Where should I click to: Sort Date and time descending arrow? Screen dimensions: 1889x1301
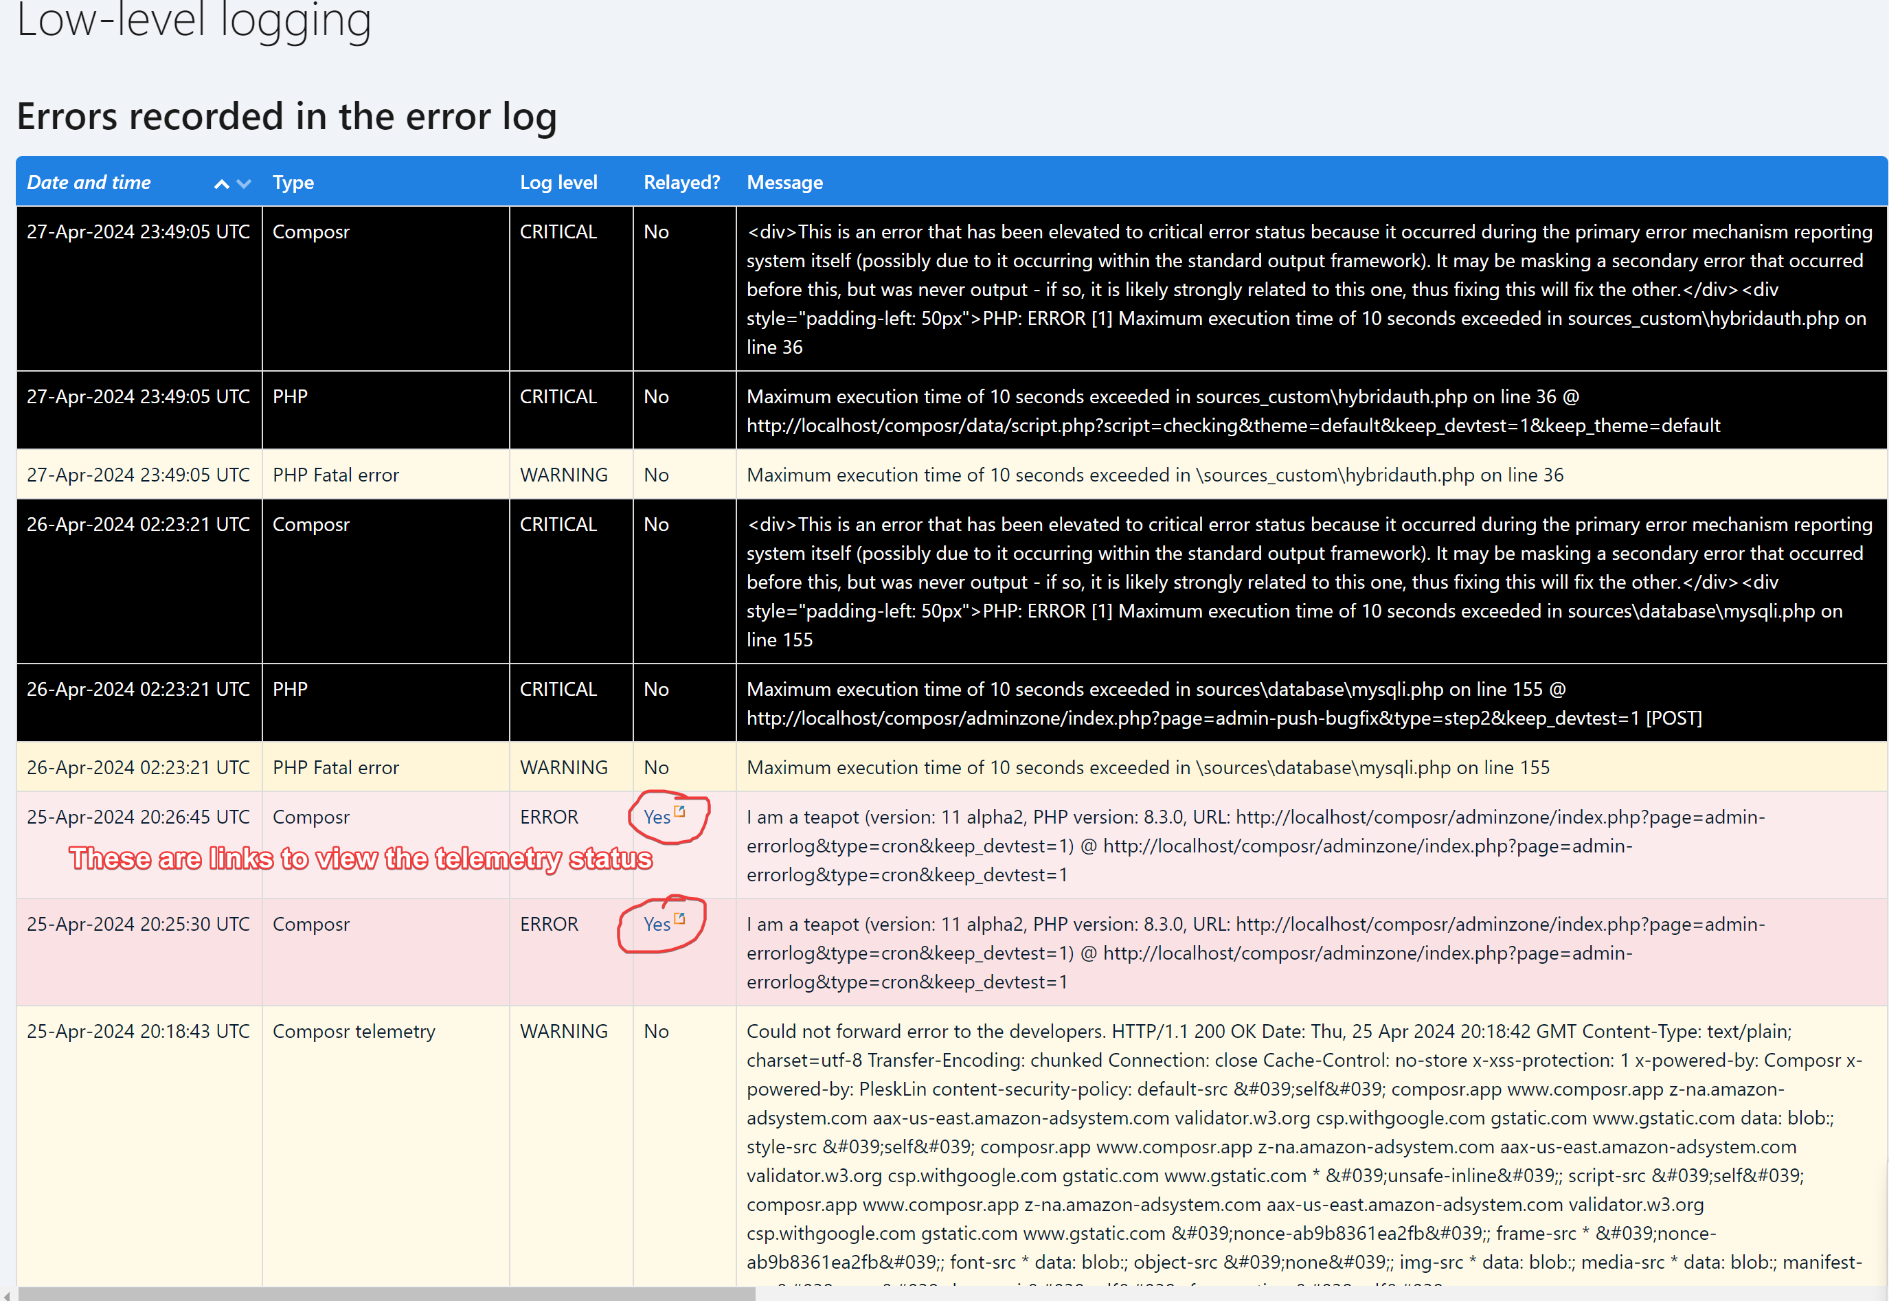point(244,184)
